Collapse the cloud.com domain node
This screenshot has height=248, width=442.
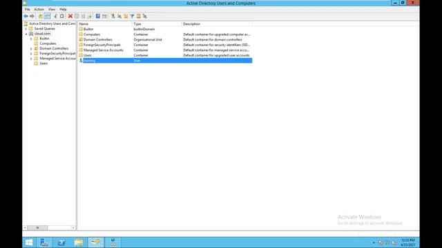click(26, 34)
